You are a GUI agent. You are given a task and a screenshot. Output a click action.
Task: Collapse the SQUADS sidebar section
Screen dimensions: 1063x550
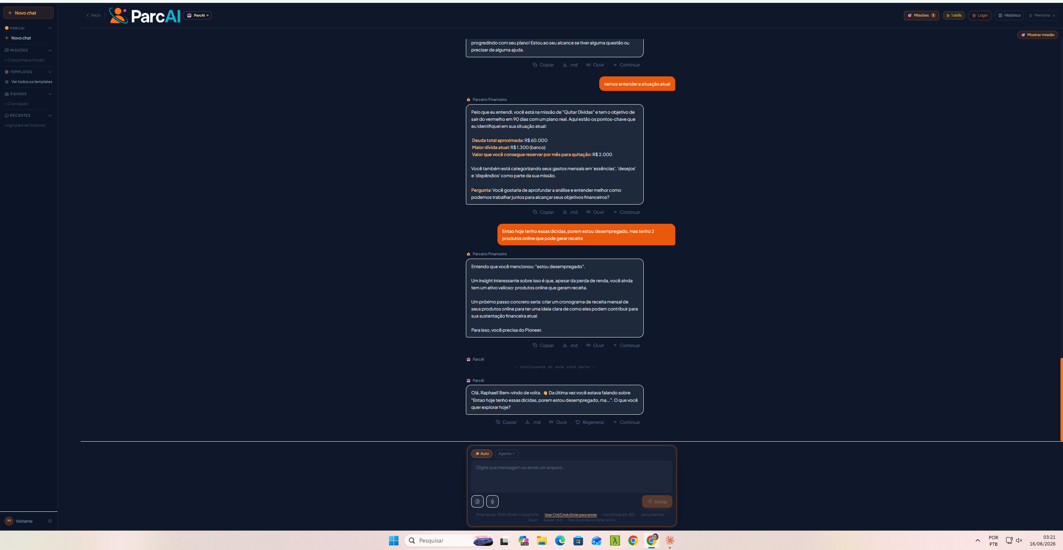point(50,94)
